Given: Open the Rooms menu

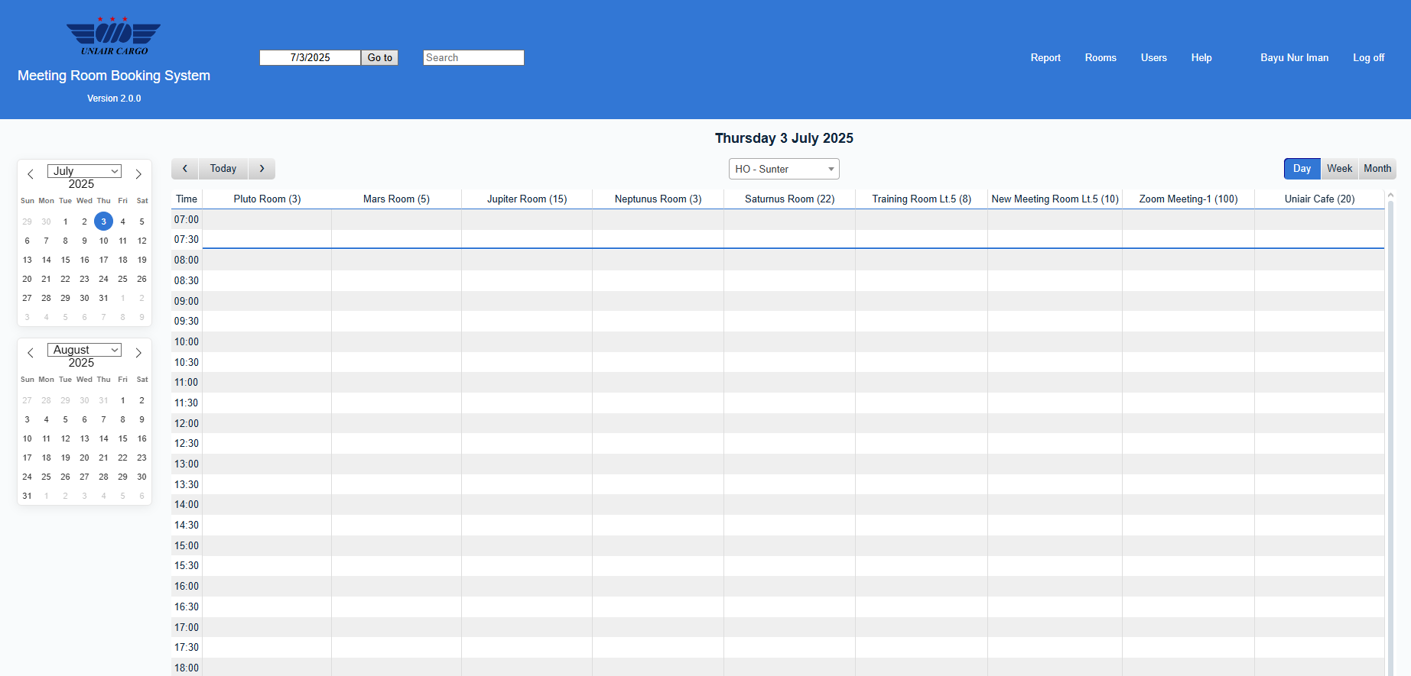Looking at the screenshot, I should tap(1100, 58).
